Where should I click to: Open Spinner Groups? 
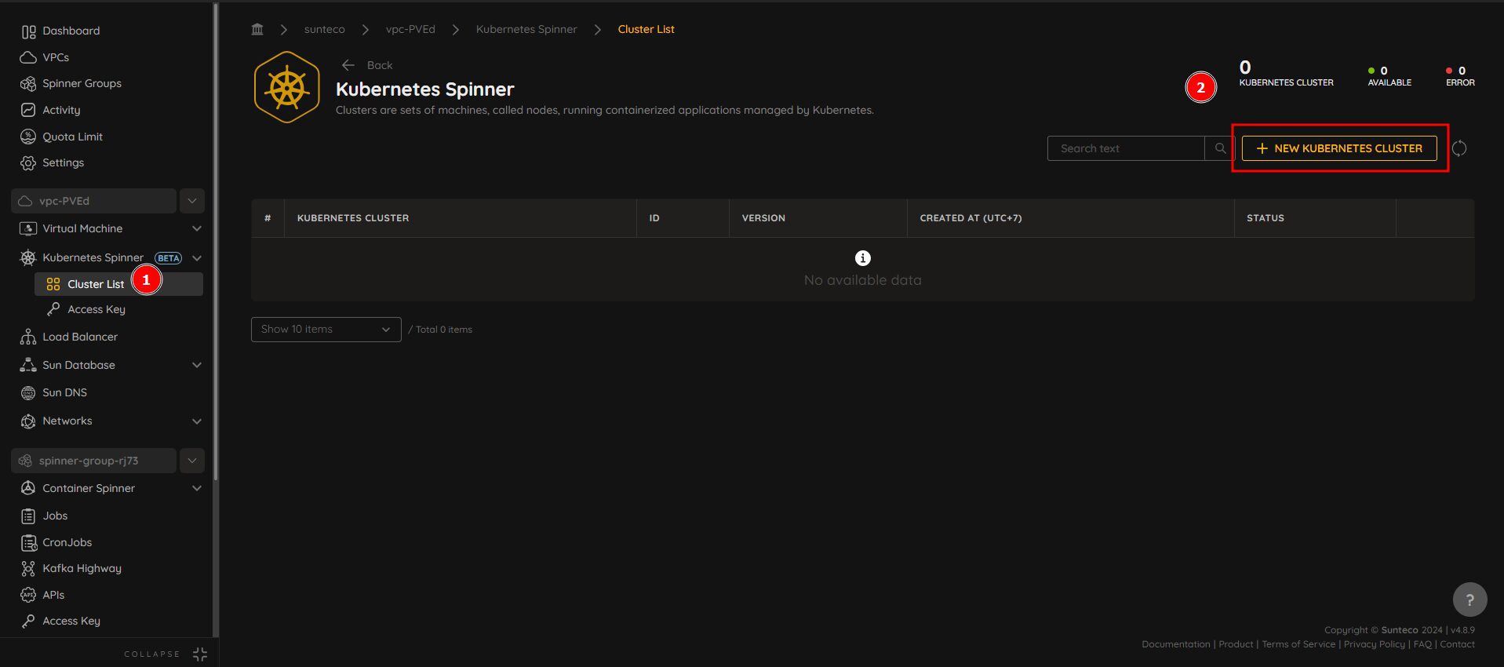tap(71, 83)
